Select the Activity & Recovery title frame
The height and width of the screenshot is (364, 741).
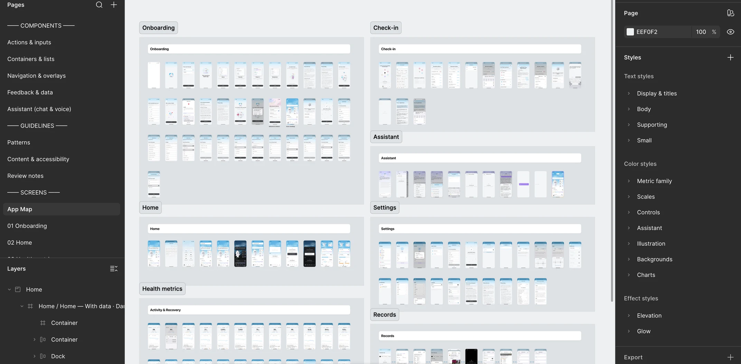pyautogui.click(x=248, y=310)
